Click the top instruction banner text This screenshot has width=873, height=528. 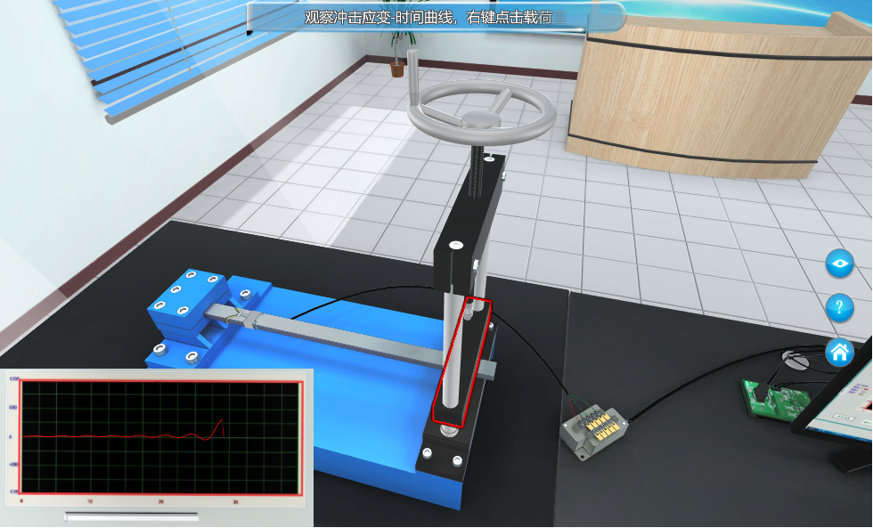point(435,17)
